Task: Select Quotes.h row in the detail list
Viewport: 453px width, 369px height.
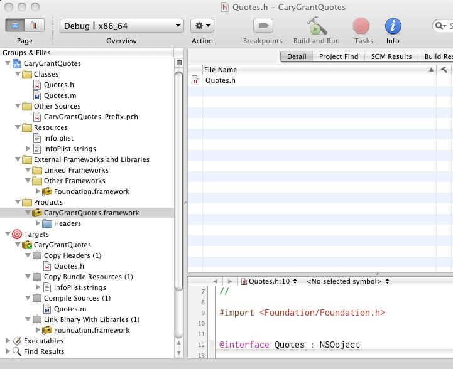Action: pyautogui.click(x=320, y=80)
